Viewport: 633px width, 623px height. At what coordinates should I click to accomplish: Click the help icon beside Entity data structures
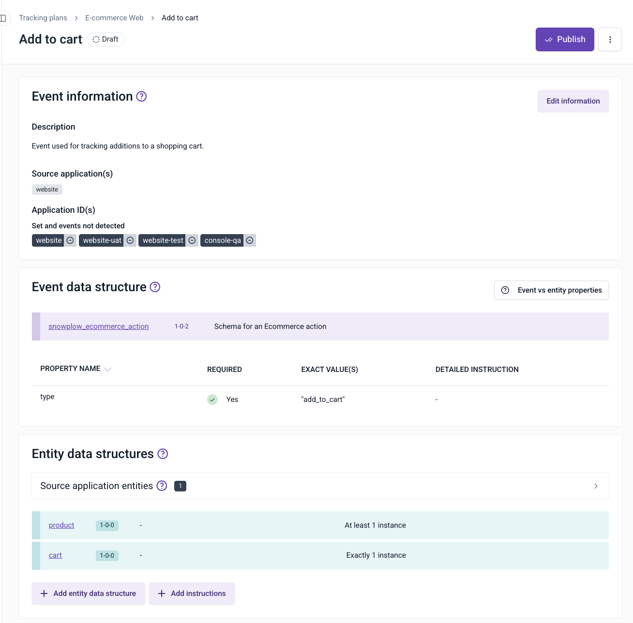(x=163, y=454)
